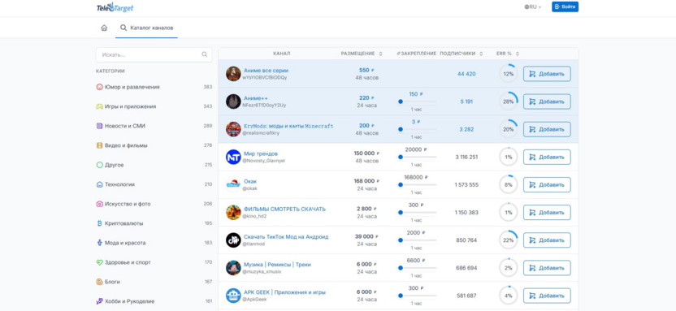Screen dimensions: 676x311
Task: Open the Аниме все серии channel avatar
Action: 233,74
